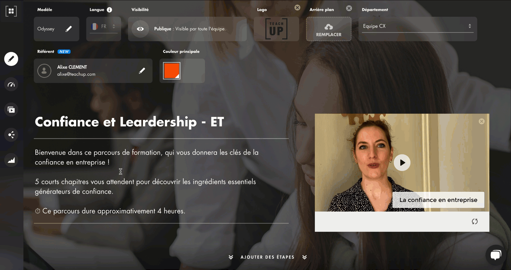Viewport: 511px width, 270px height.
Task: Open the media library sidebar icon
Action: tap(11, 109)
